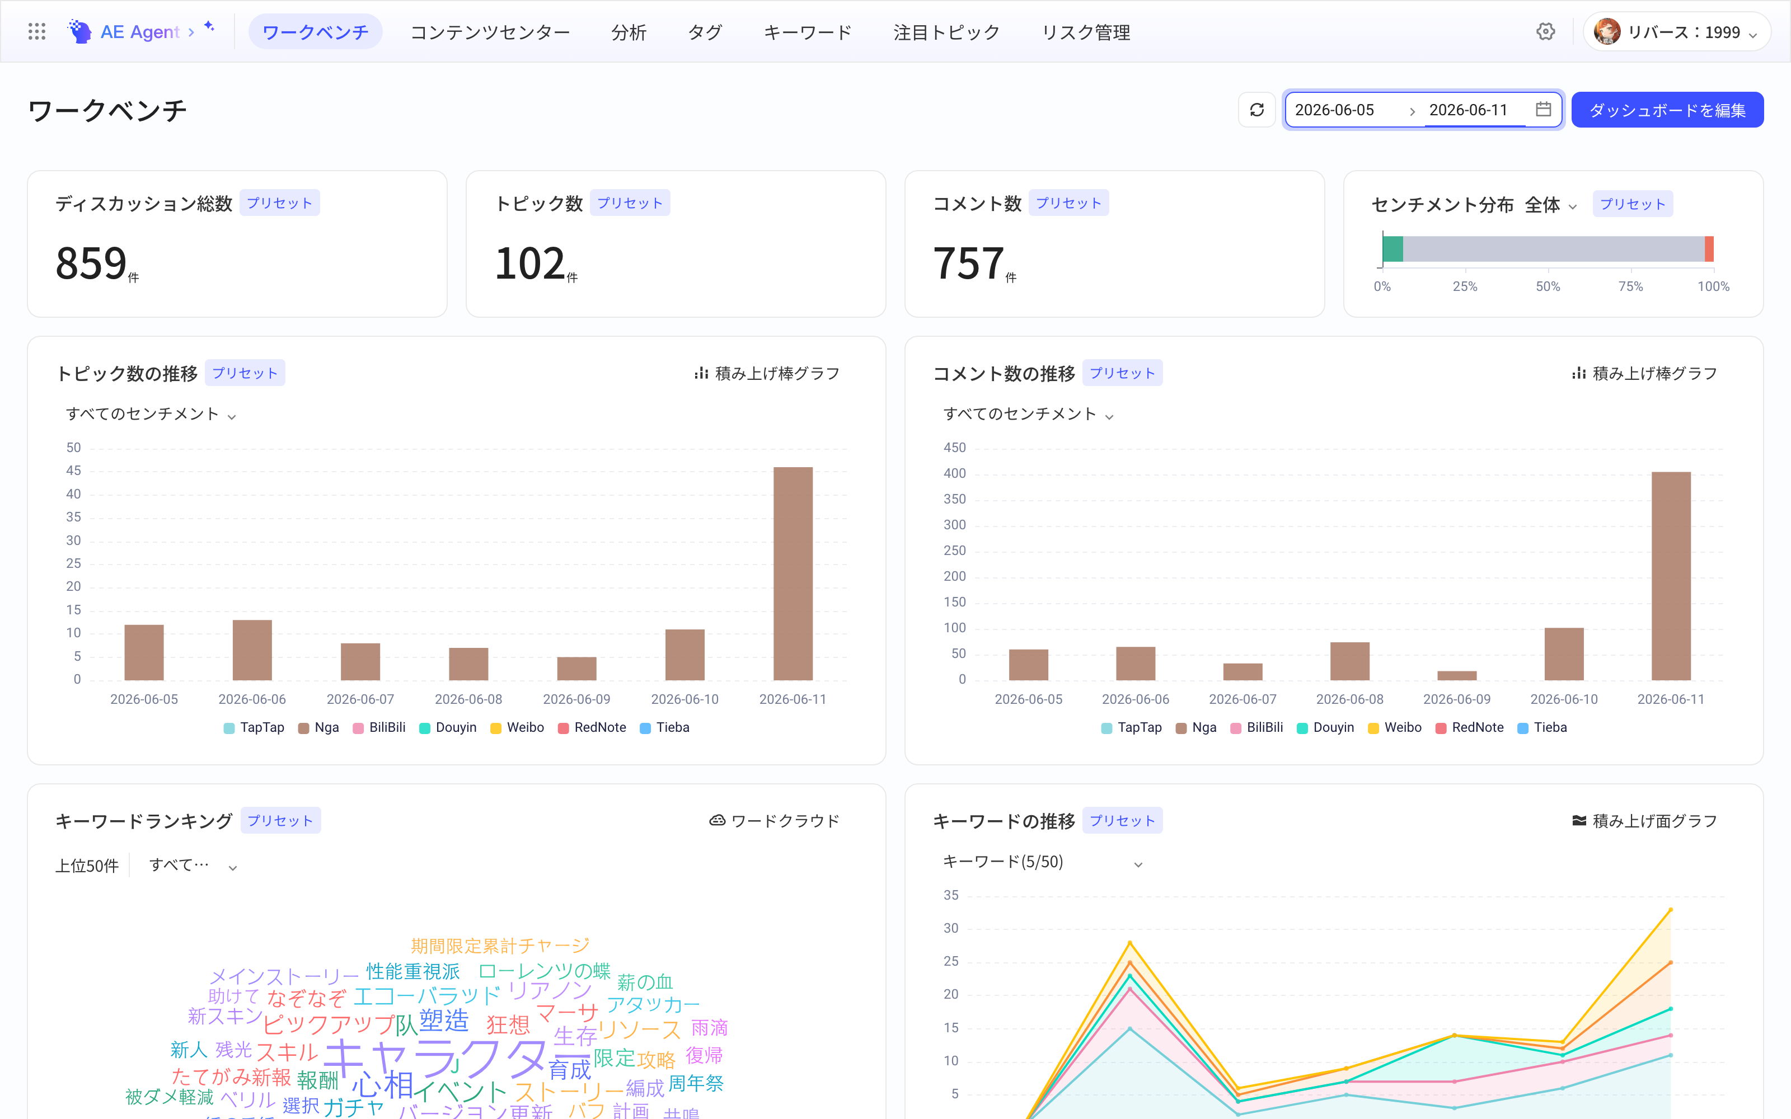This screenshot has width=1791, height=1119.
Task: Expand the リバース：1999 account dropdown
Action: tap(1677, 32)
